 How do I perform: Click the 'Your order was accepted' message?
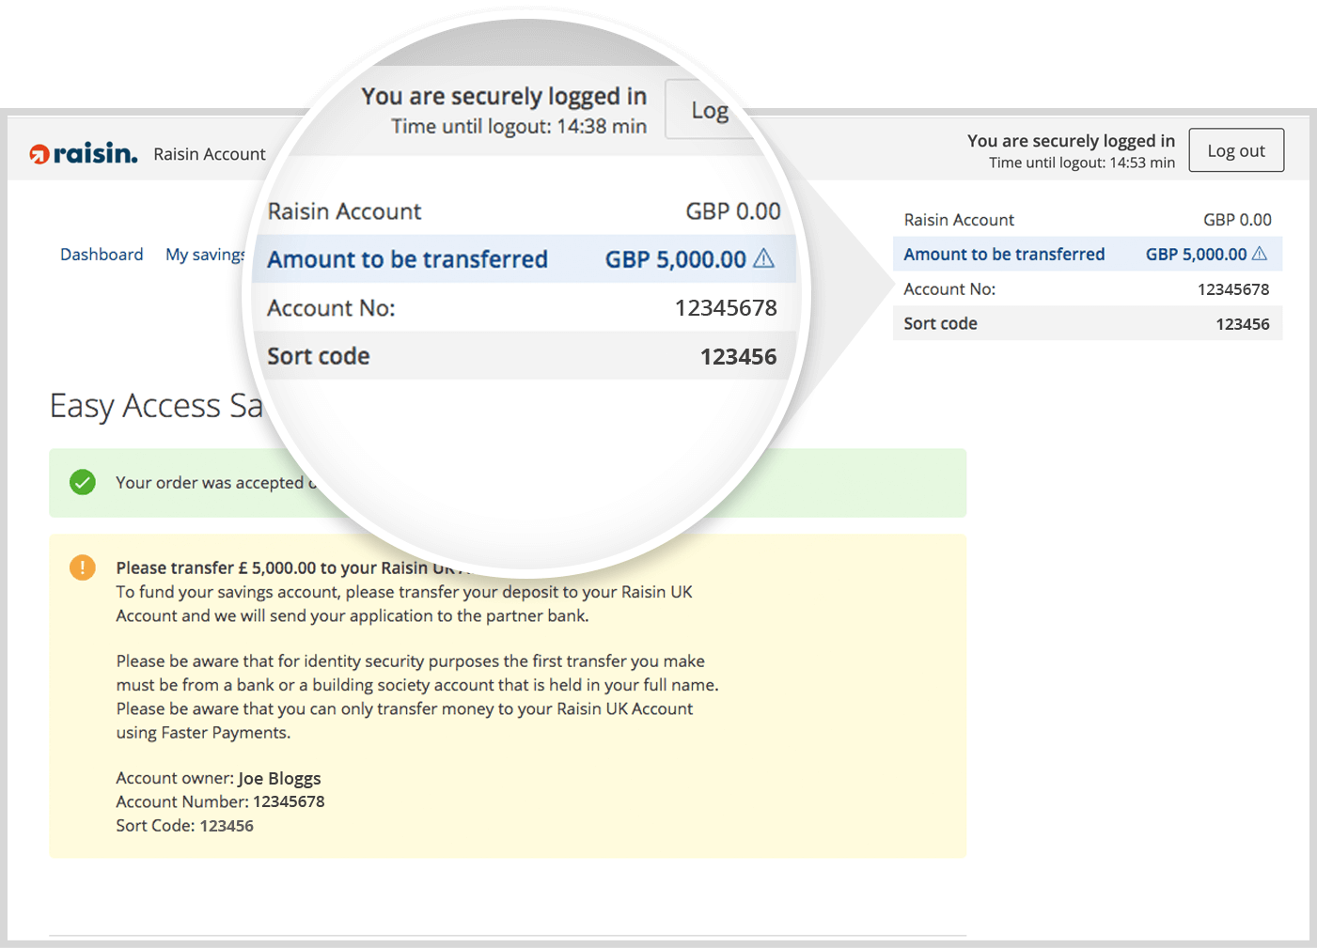pyautogui.click(x=217, y=483)
